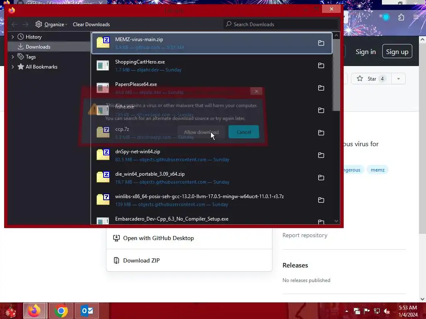The height and width of the screenshot is (319, 426).
Task: Click the cyan circle toolbar icon in Firefox
Action: pyautogui.click(x=386, y=17)
